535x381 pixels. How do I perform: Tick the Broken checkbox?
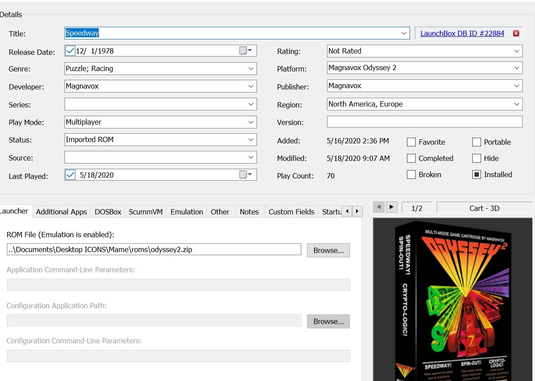pos(411,174)
